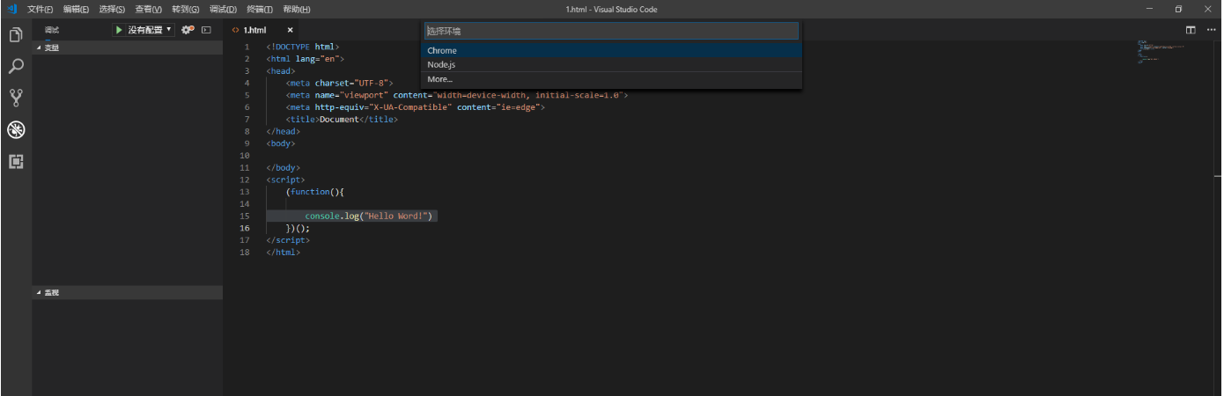Open the Explorer view in activity bar
Viewport: 1224px width, 396px height.
click(x=16, y=35)
